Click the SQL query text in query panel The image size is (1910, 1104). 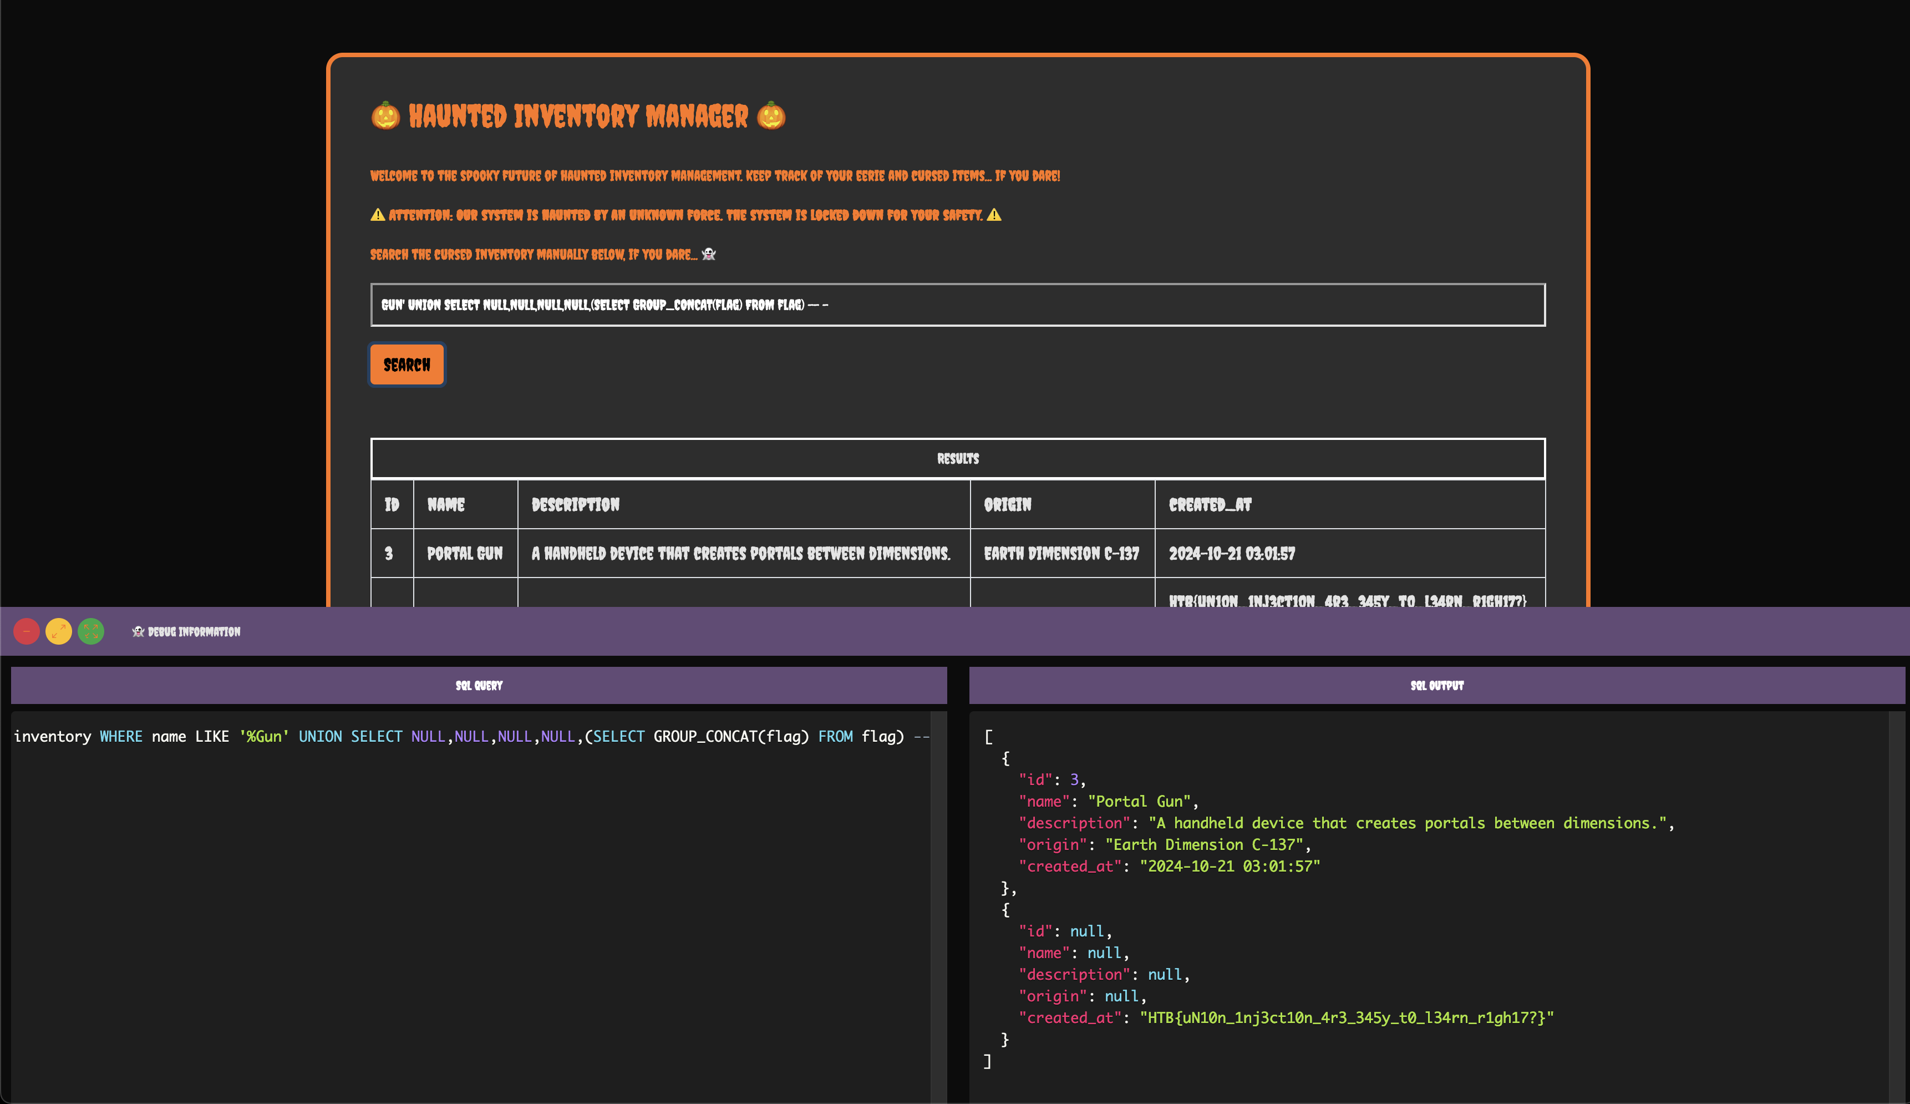tap(471, 736)
